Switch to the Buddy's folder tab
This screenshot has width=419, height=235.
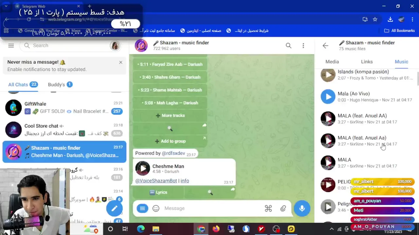click(x=60, y=85)
